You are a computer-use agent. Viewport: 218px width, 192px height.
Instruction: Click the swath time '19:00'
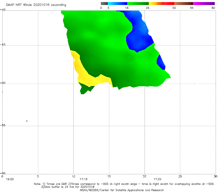pos(10,179)
